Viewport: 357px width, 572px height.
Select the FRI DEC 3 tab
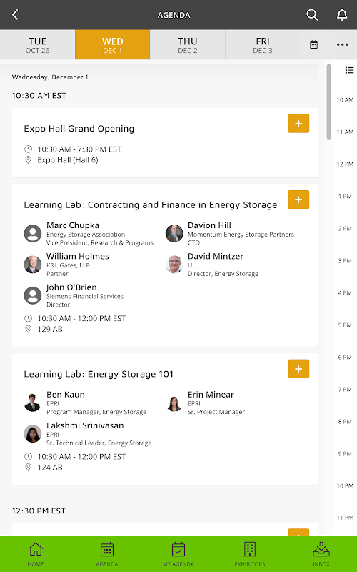click(263, 45)
